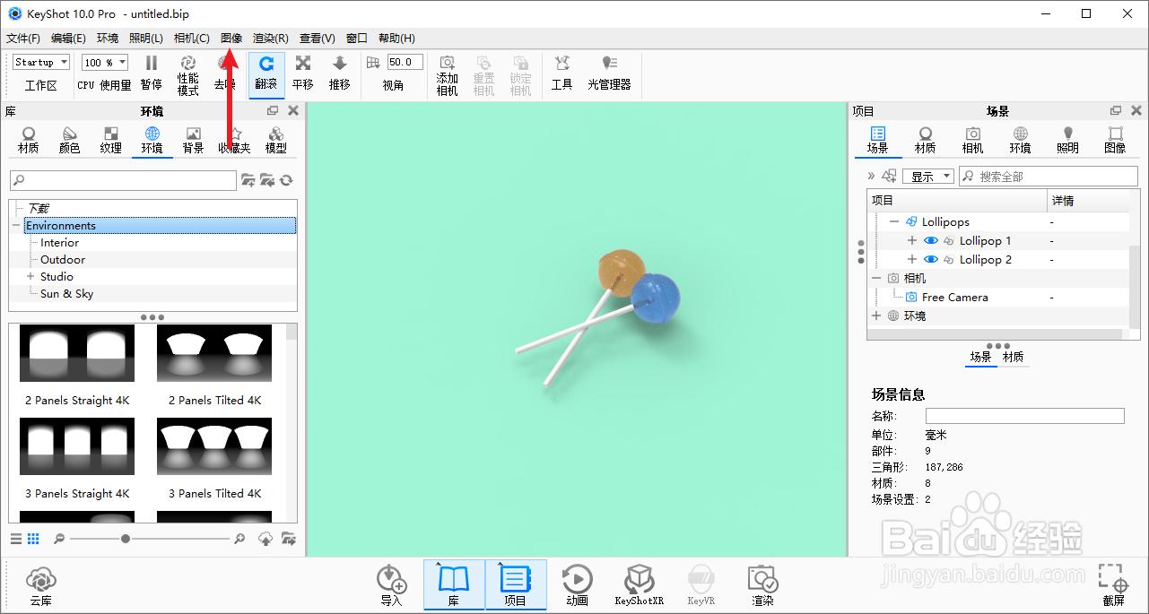Click the 添加相机 add camera icon
Screen dimensions: 1149x614
point(448,74)
